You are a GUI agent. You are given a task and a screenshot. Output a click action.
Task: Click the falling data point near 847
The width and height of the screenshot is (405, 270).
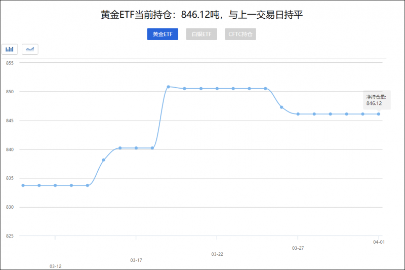click(282, 107)
